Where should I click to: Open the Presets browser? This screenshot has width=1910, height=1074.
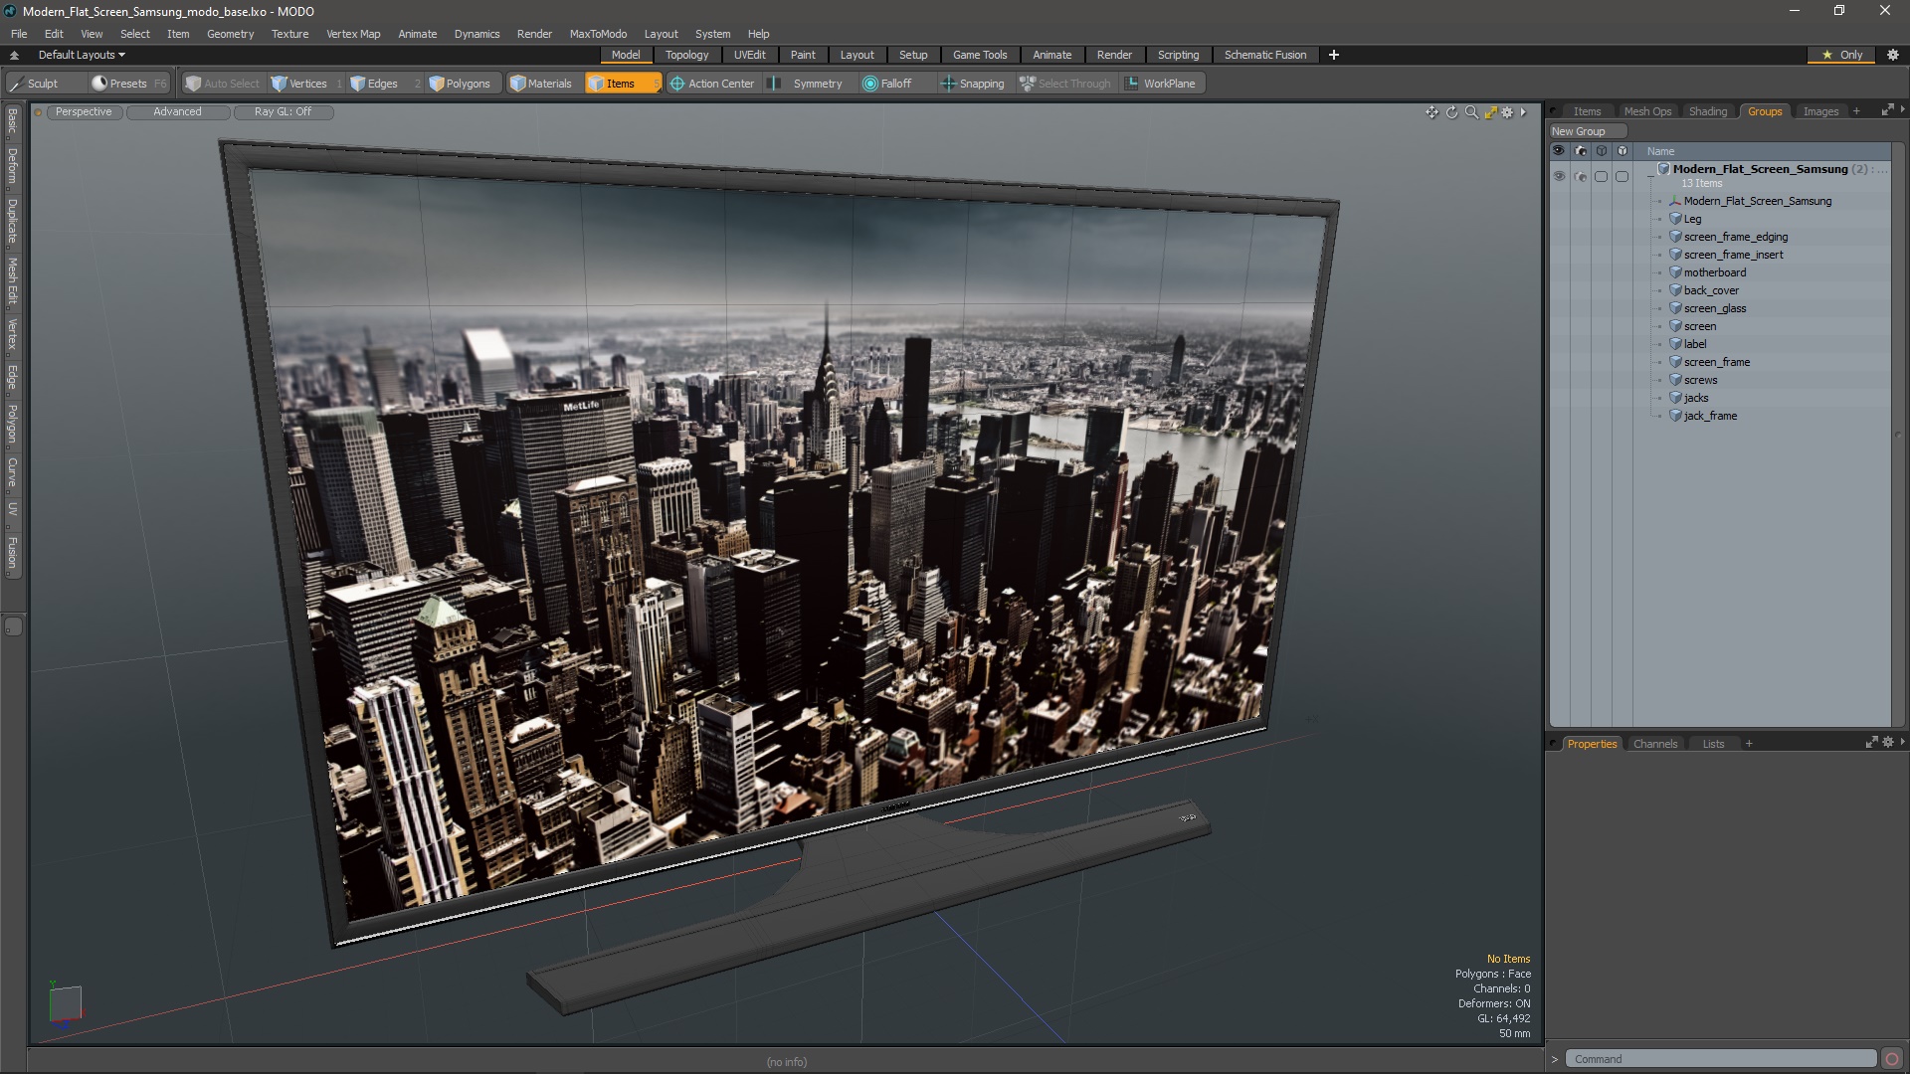pos(127,84)
